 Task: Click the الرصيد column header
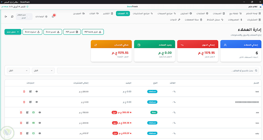point(129,83)
